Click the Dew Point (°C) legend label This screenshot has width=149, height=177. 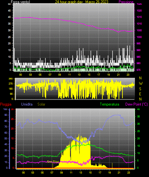137,104
